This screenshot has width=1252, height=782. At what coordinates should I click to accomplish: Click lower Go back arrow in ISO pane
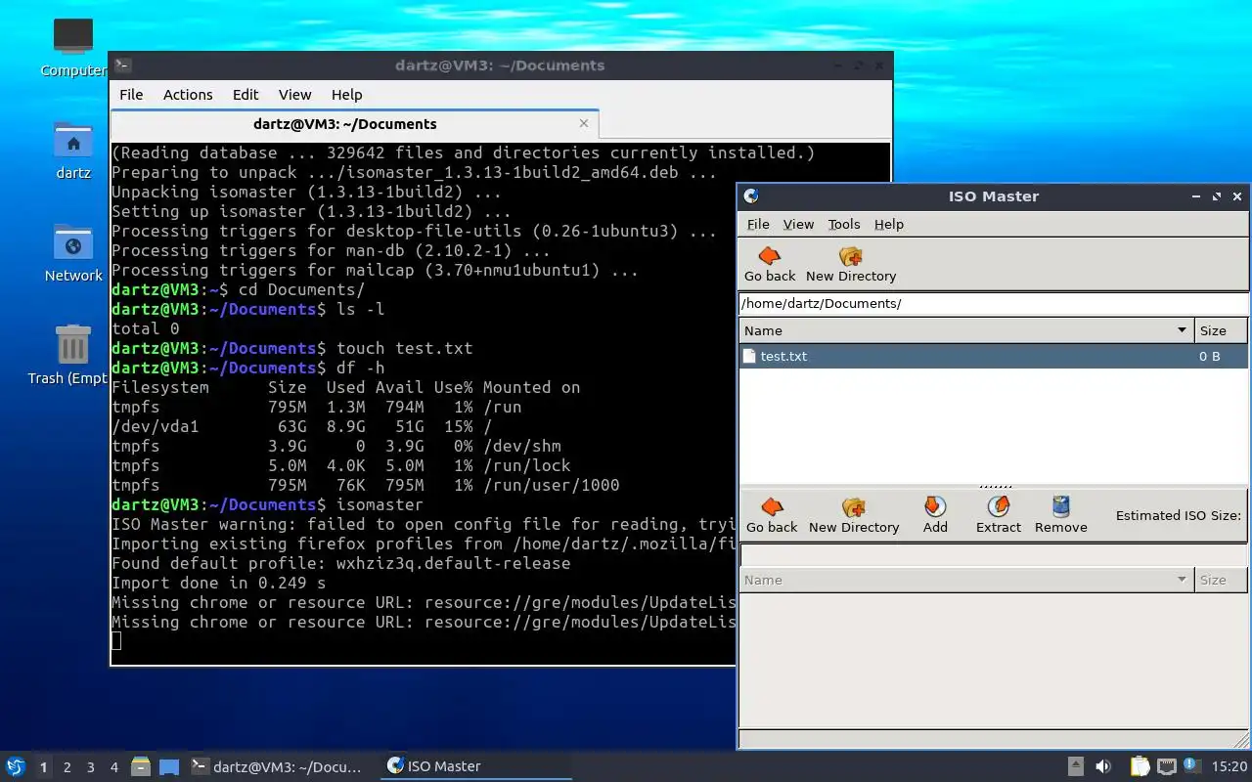pos(772,506)
